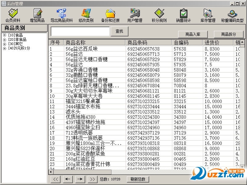Select row 优质地拖4380
Screen dimensions: 247x185
[144, 117]
